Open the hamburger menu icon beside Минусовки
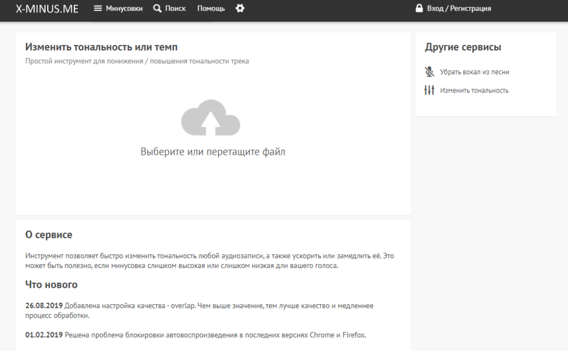This screenshot has width=568, height=351. click(x=98, y=8)
